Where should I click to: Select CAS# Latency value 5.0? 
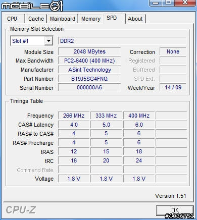point(106,125)
